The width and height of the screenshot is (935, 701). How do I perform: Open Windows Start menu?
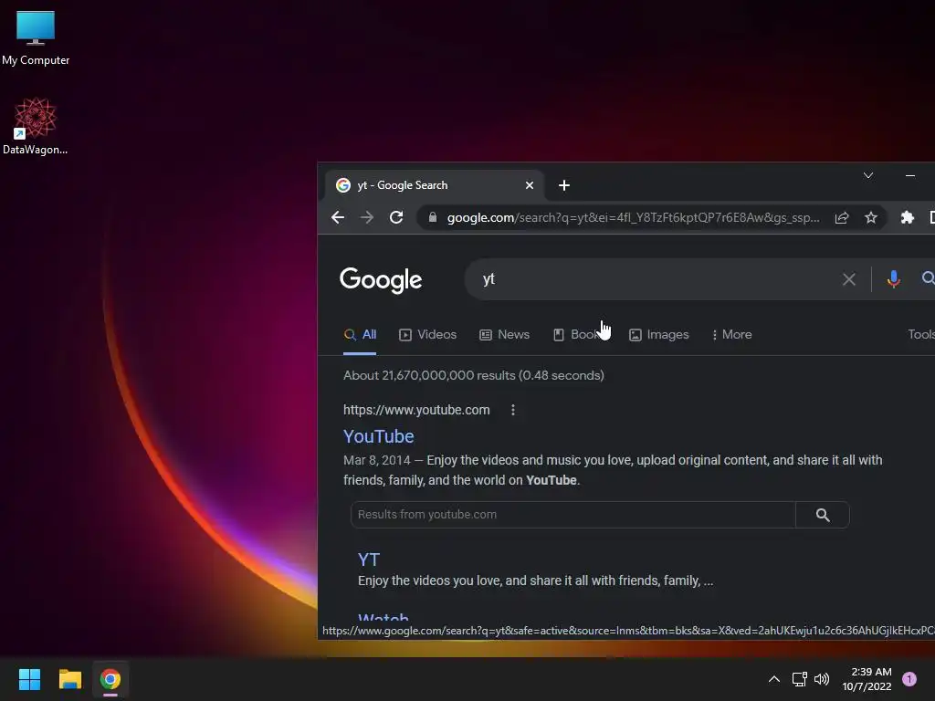click(29, 679)
